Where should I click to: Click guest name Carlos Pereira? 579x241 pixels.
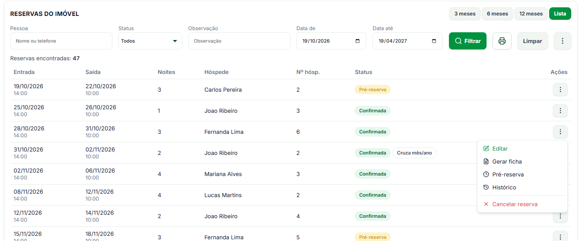coord(223,90)
